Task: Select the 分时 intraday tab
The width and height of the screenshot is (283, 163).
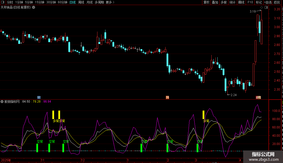Action: (10, 3)
